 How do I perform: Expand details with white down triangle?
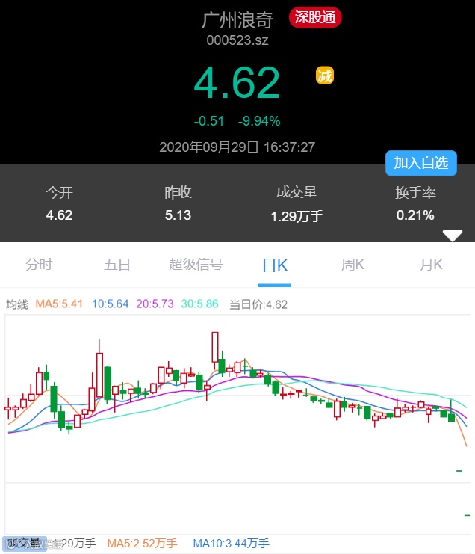point(452,236)
